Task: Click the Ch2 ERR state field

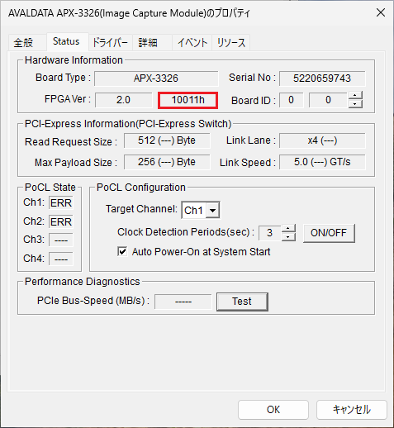Action: pyautogui.click(x=61, y=221)
